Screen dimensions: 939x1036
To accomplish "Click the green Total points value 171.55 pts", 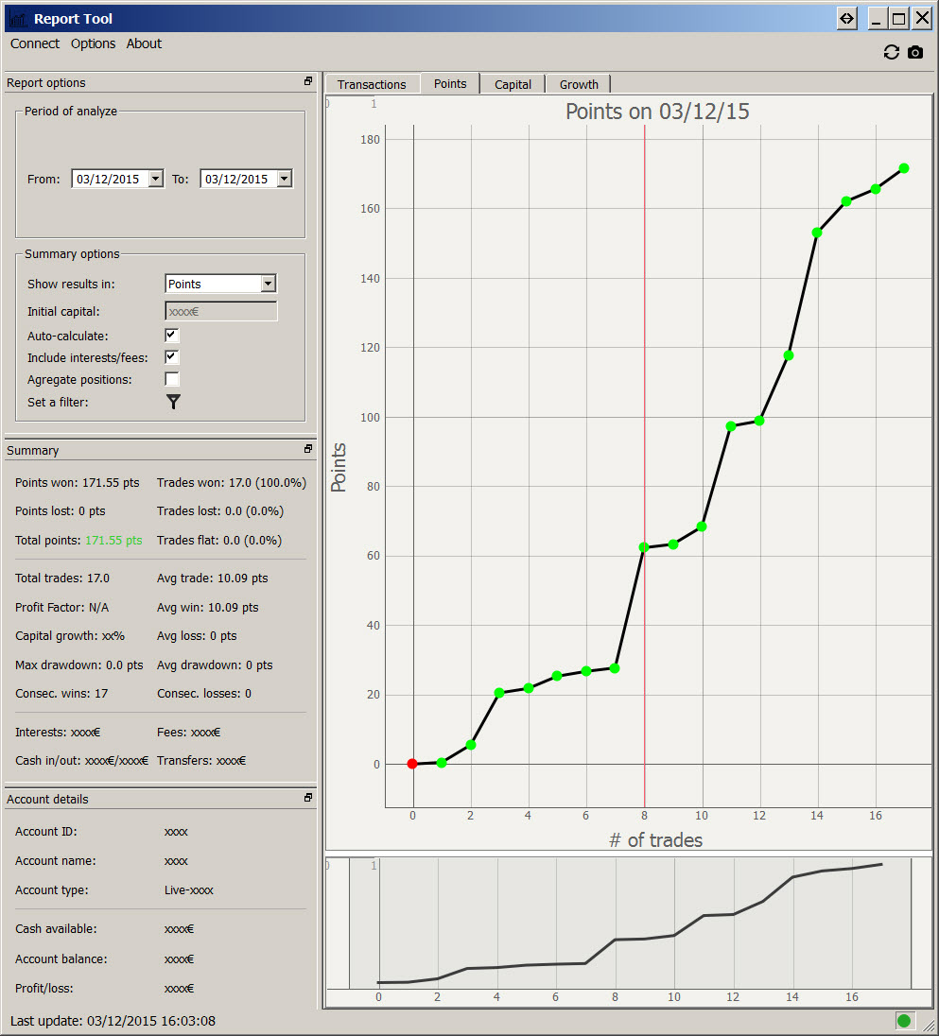I will coord(113,541).
